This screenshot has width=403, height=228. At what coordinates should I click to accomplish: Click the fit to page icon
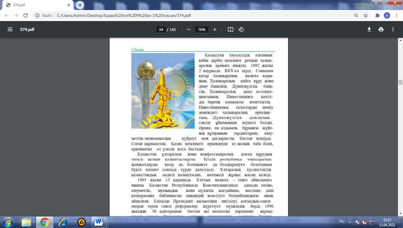[231, 29]
